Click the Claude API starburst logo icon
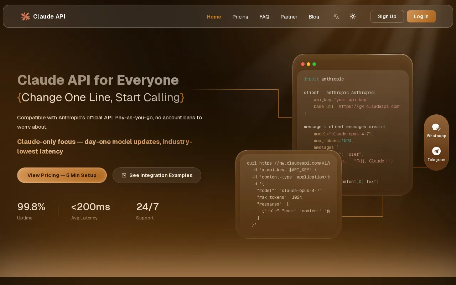The image size is (456, 285). click(x=25, y=16)
